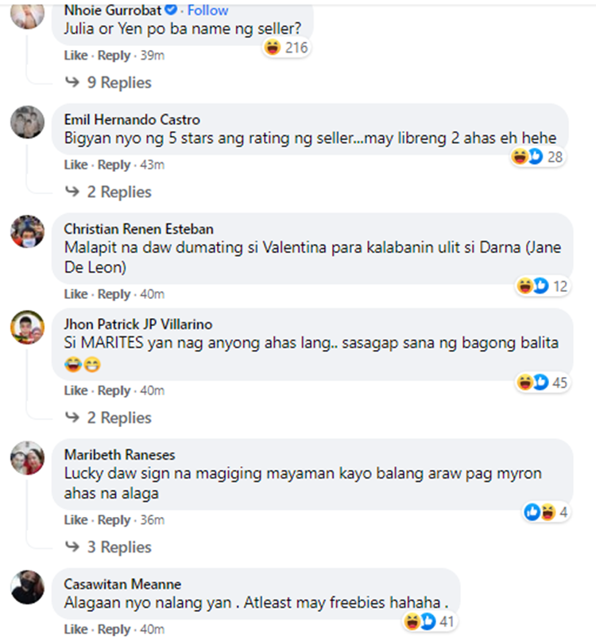The width and height of the screenshot is (596, 641).
Task: Like Emil Hernando Castro's comment
Action: click(75, 165)
